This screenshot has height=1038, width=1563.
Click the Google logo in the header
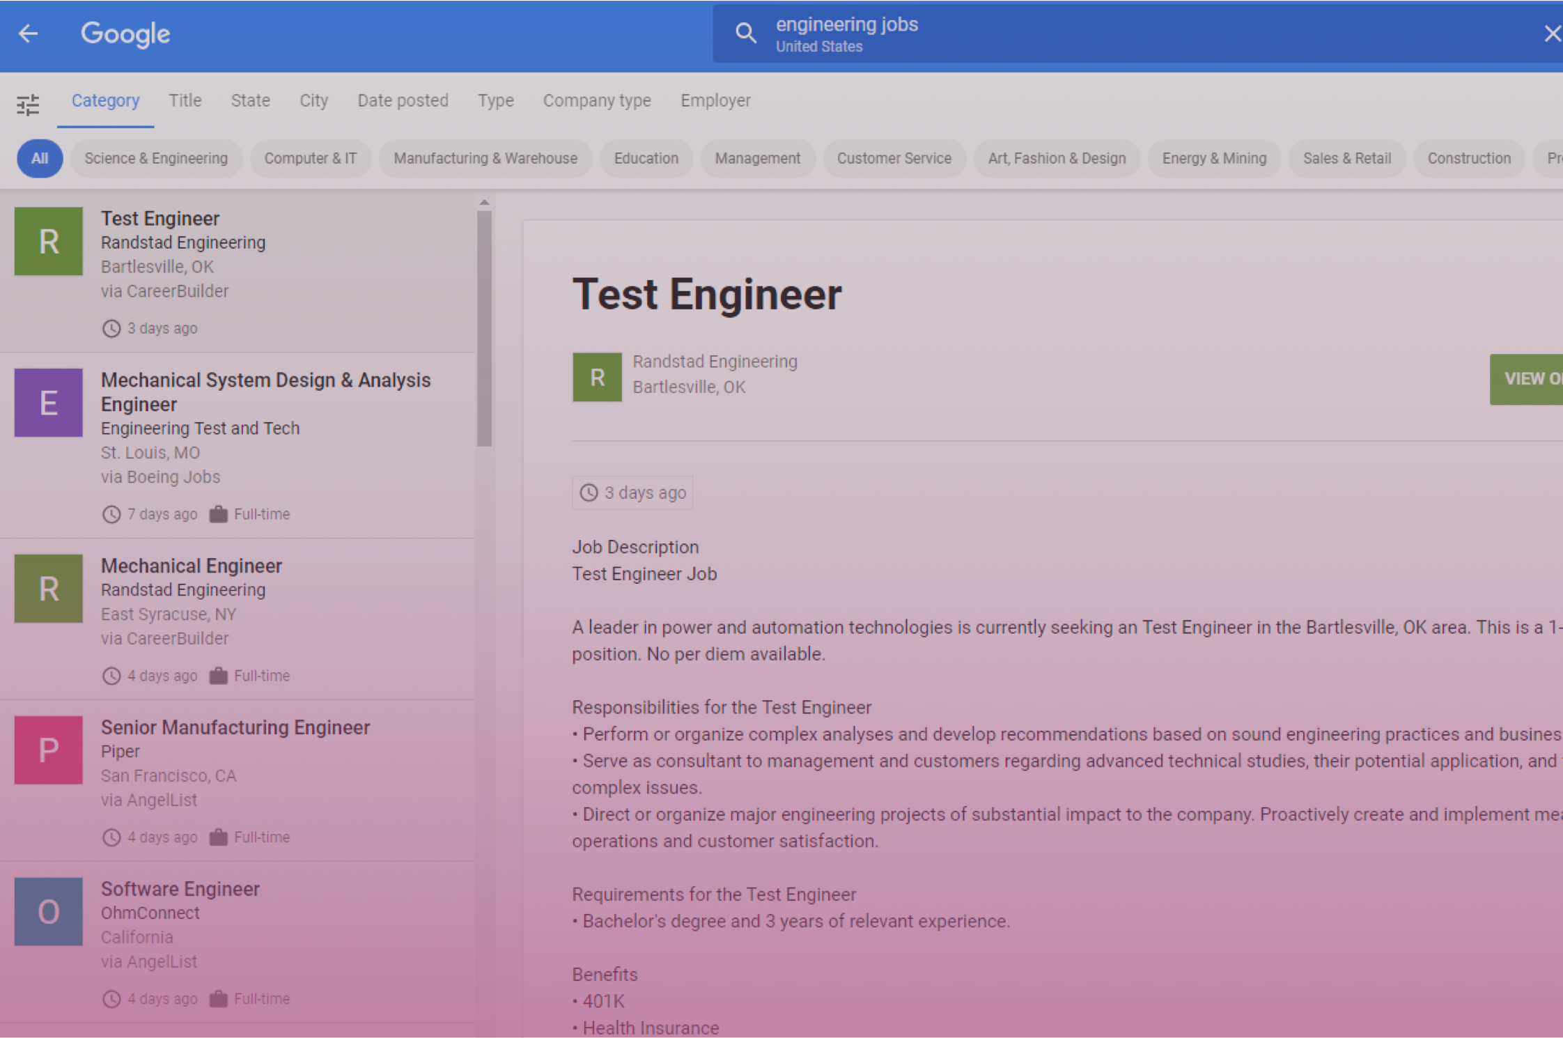point(125,33)
